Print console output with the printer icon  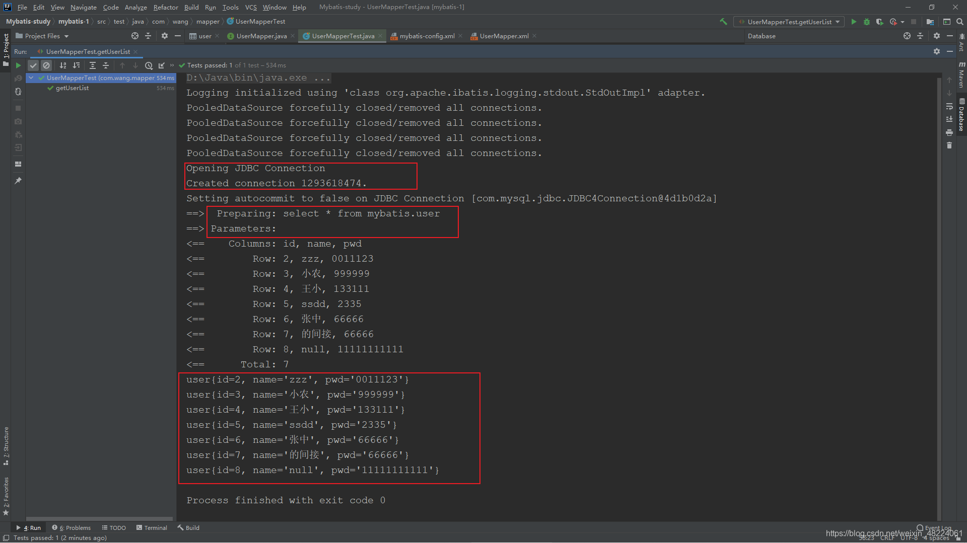(x=949, y=132)
